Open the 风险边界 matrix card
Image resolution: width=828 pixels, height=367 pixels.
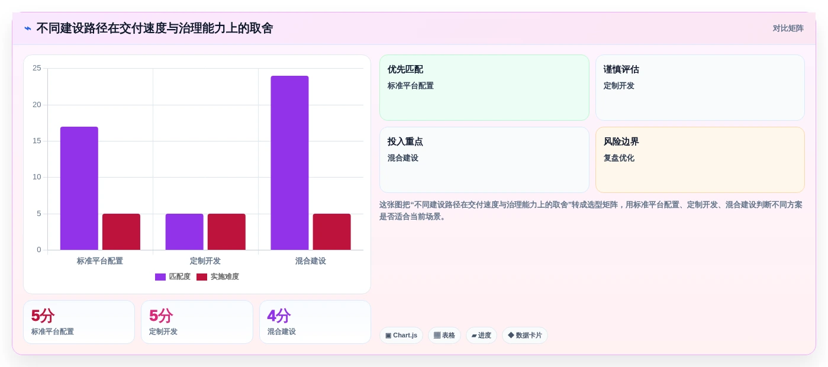pyautogui.click(x=700, y=160)
